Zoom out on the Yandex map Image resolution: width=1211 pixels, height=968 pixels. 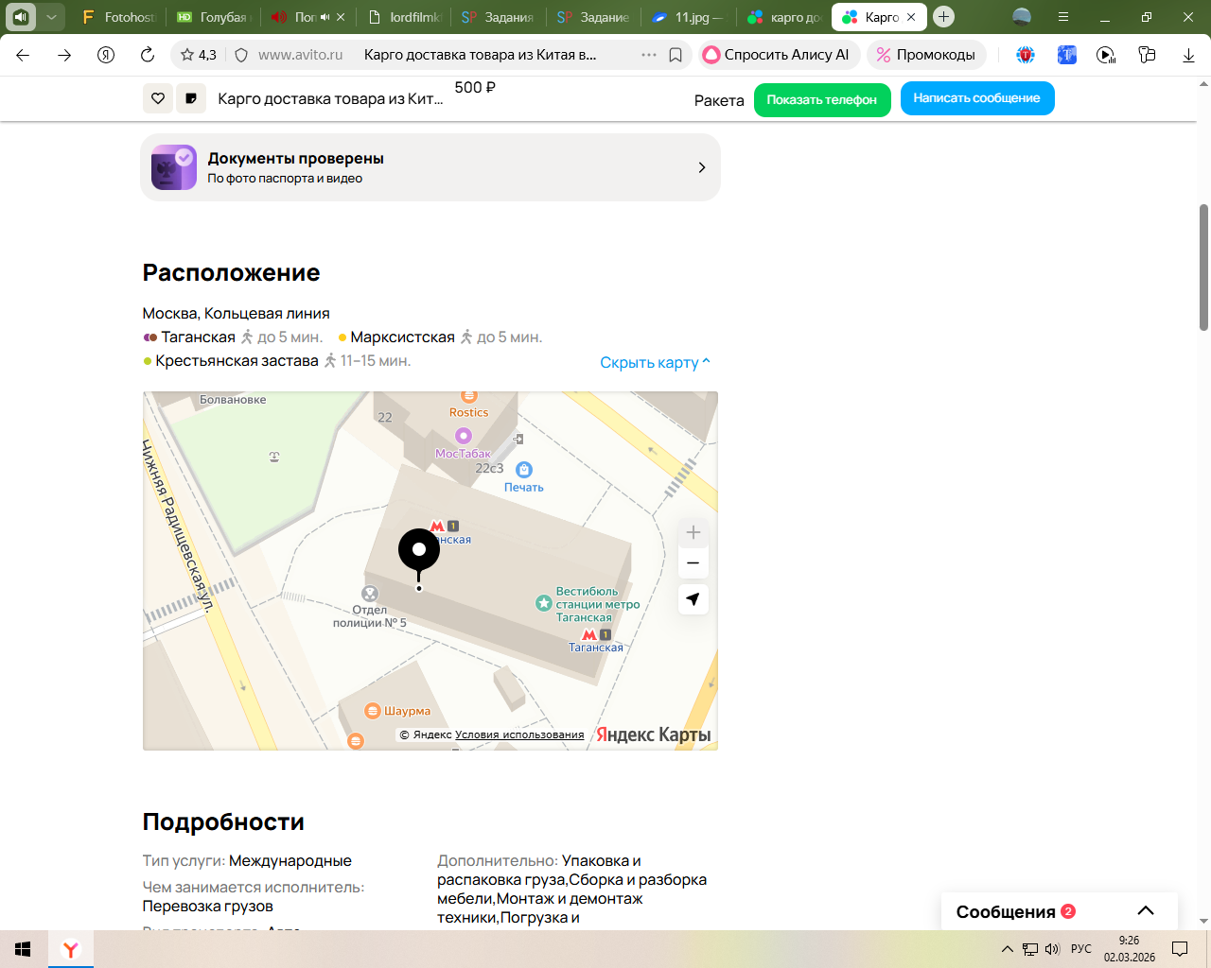pyautogui.click(x=693, y=563)
